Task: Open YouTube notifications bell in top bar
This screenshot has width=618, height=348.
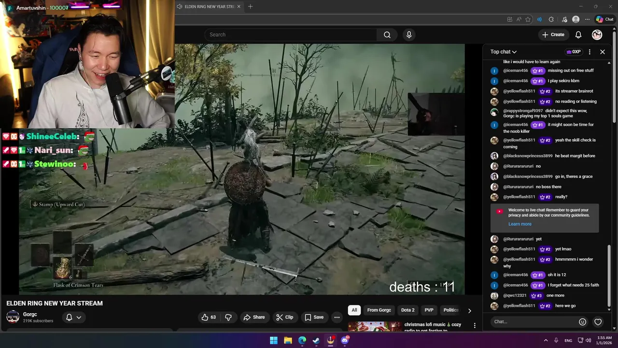Action: (578, 35)
